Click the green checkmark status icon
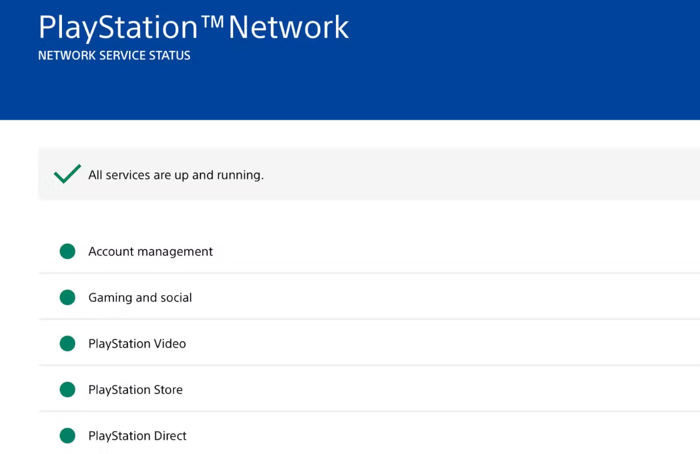 coord(67,174)
